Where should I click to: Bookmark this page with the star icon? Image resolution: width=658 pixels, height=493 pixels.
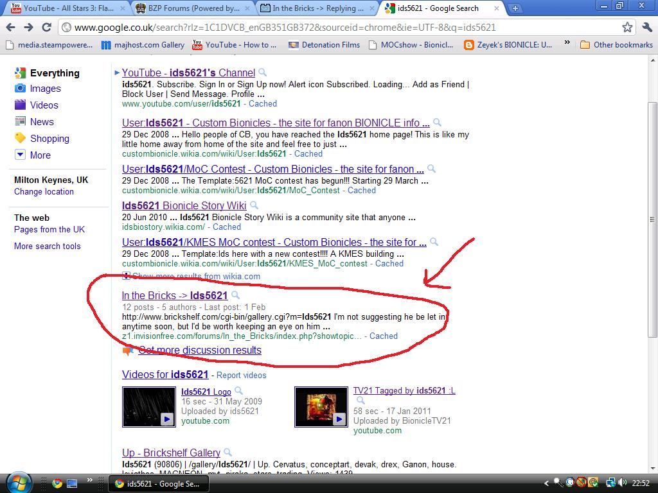(x=627, y=28)
